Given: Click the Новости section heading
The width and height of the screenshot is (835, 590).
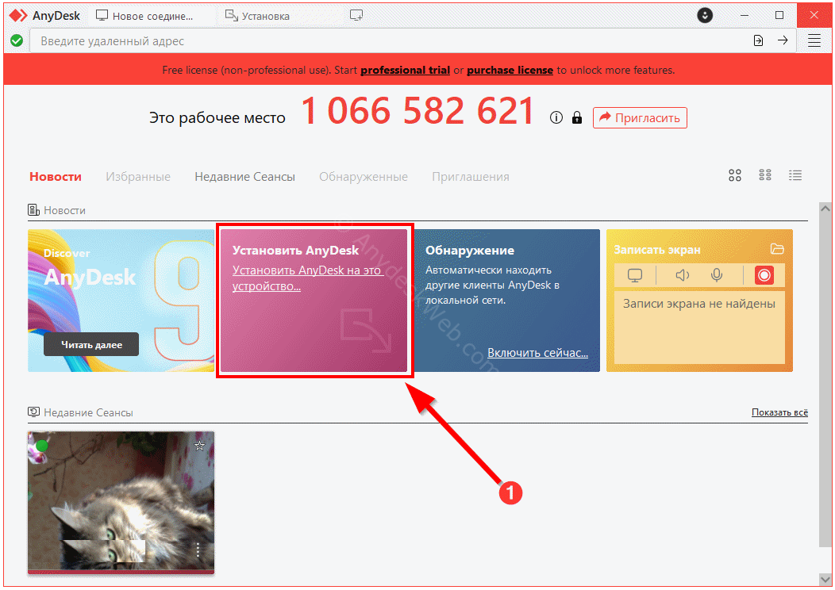Looking at the screenshot, I should tap(64, 211).
